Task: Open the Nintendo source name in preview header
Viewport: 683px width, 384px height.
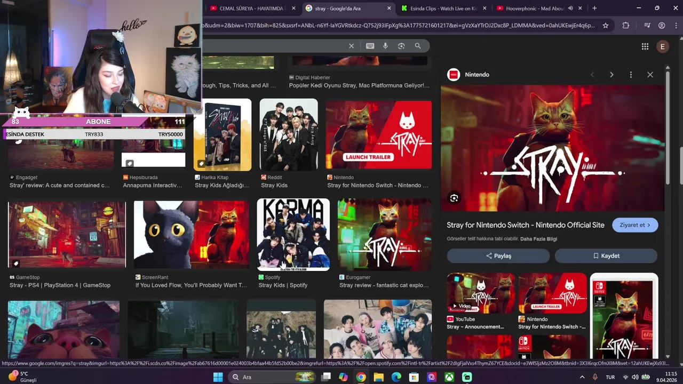Action: 477,75
